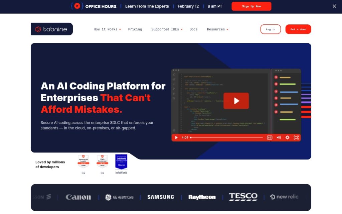This screenshot has width=342, height=214.
Task: Toggle closed captions on the video
Action: [270, 137]
